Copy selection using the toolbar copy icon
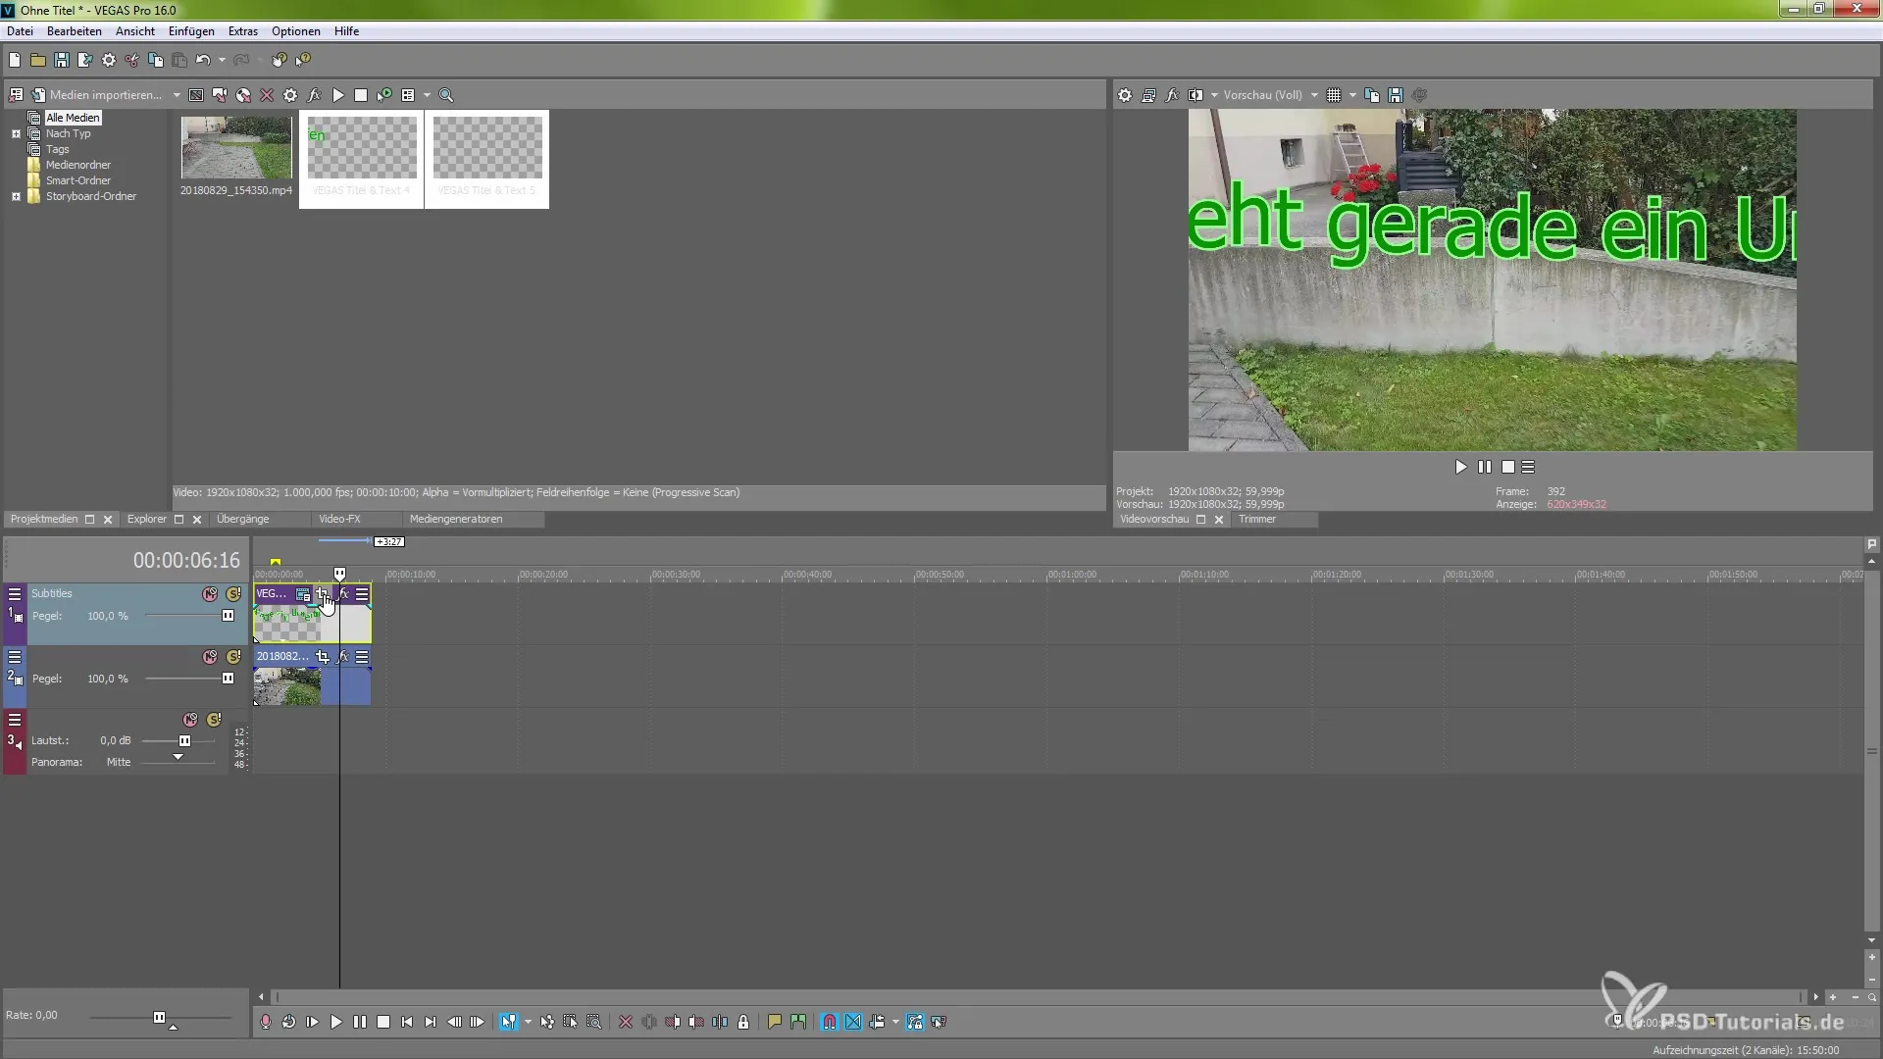Image resolution: width=1883 pixels, height=1059 pixels. [x=156, y=60]
